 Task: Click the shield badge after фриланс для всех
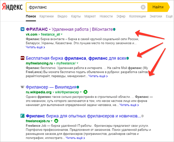point(128,58)
